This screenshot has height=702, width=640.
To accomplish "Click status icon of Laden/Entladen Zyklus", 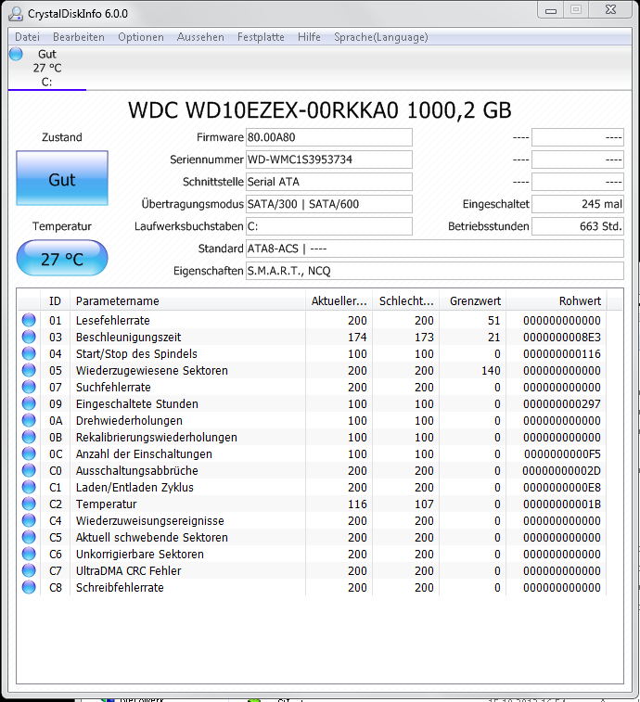I will tap(29, 487).
